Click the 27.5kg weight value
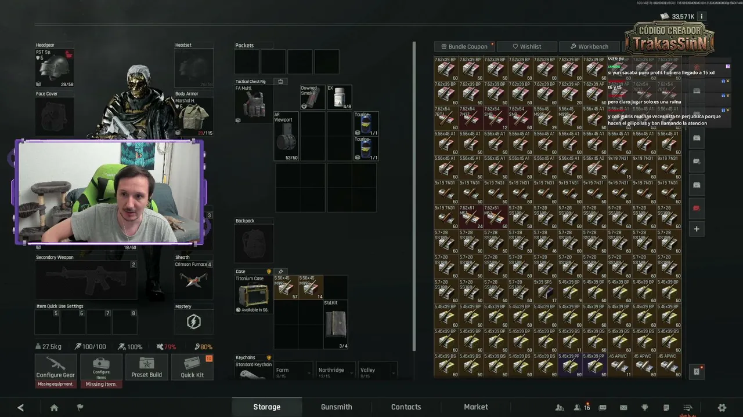This screenshot has width=743, height=417. coord(49,347)
